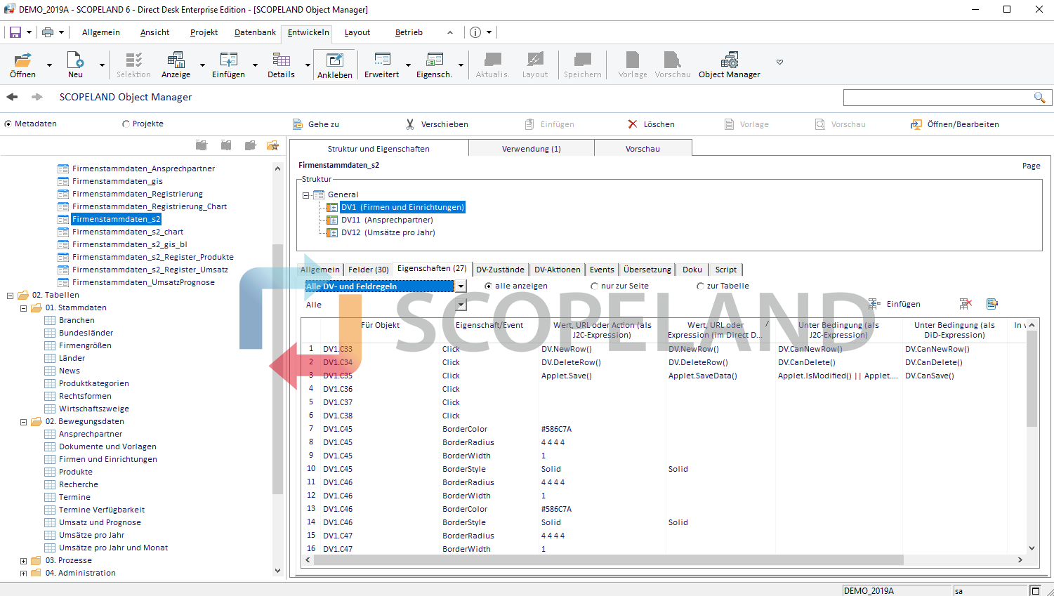Image resolution: width=1054 pixels, height=596 pixels.
Task: Click the starred folder icon above tree
Action: 272,145
